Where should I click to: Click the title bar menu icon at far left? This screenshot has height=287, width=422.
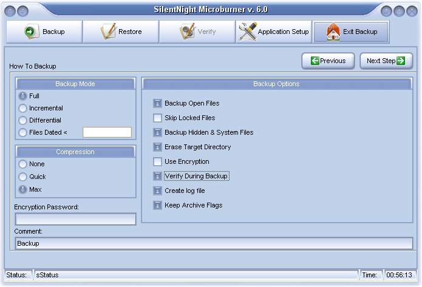pyautogui.click(x=10, y=12)
